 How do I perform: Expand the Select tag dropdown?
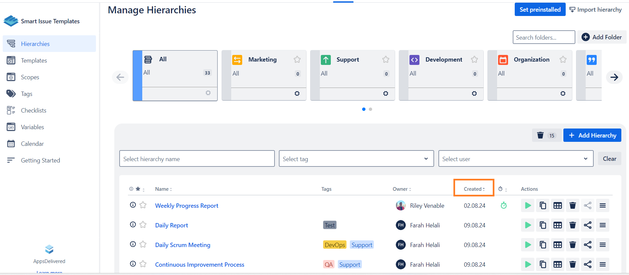(356, 159)
